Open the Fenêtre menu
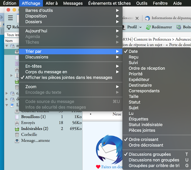The width and height of the screenshot is (191, 170). click(x=160, y=3)
